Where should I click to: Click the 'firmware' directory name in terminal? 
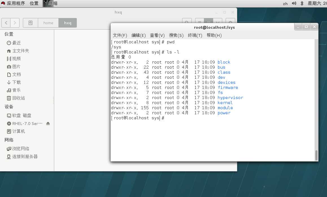pos(228,88)
